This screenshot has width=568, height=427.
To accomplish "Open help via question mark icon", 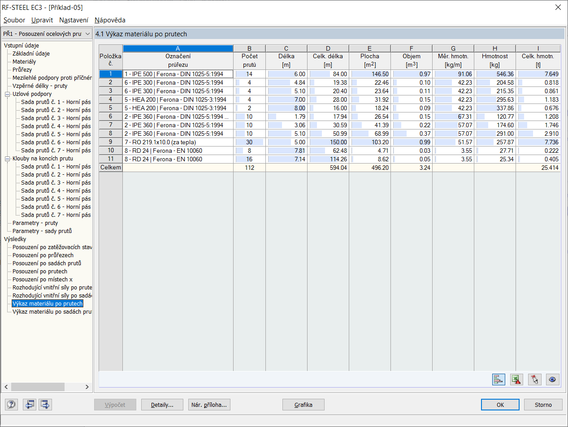I will [x=11, y=405].
